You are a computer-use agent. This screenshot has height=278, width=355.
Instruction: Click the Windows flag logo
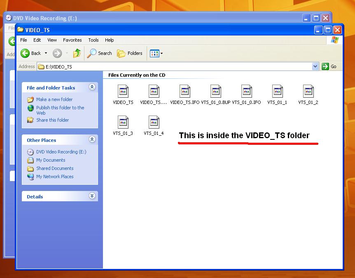[335, 40]
